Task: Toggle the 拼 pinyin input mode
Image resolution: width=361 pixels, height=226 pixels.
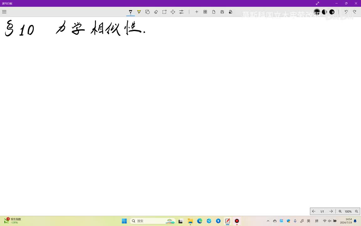Action: click(317, 221)
